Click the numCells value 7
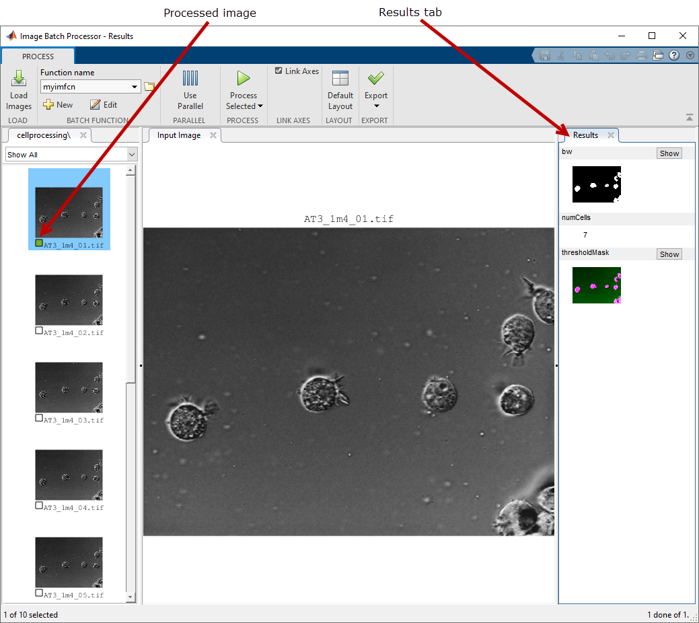This screenshot has width=699, height=623. coord(585,235)
